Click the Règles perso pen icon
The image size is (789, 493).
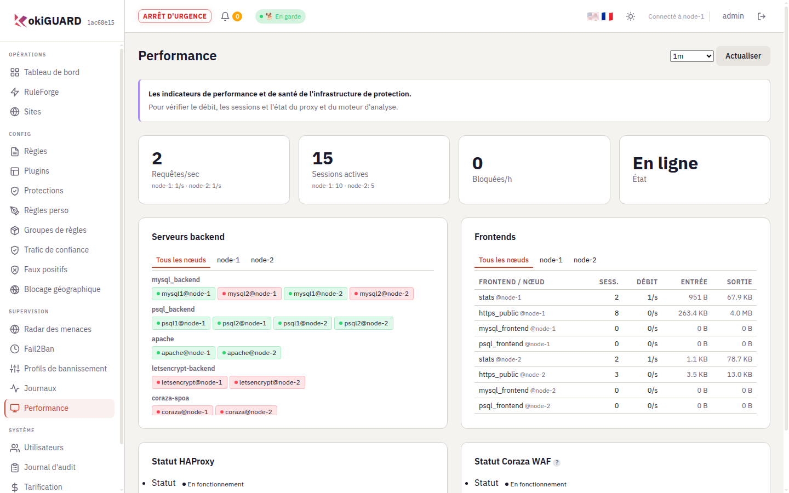15,210
